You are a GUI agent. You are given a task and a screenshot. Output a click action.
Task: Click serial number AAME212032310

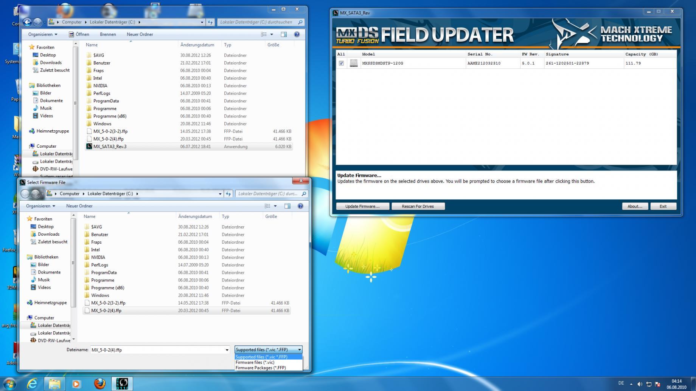(x=484, y=63)
